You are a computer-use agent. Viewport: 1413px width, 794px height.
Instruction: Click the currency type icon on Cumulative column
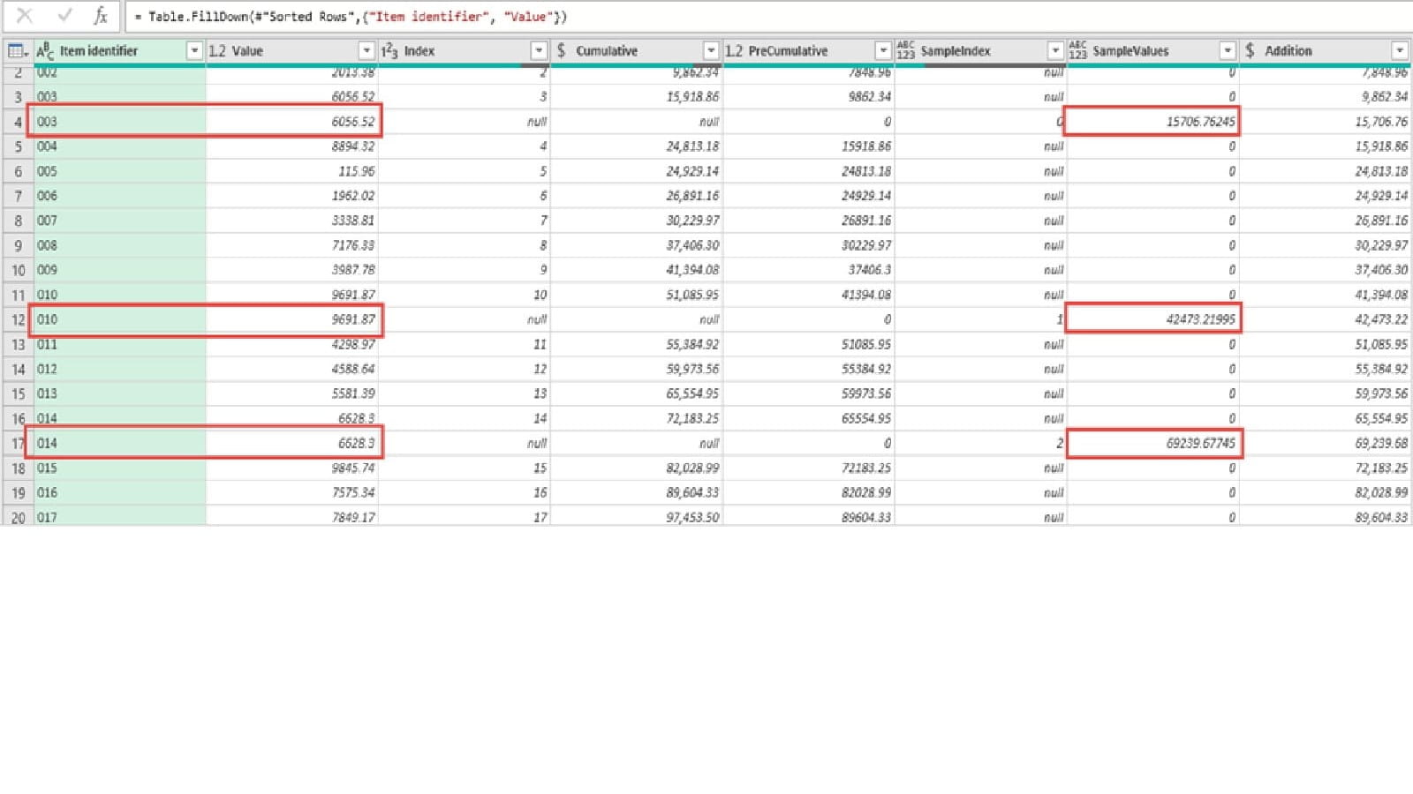562,51
